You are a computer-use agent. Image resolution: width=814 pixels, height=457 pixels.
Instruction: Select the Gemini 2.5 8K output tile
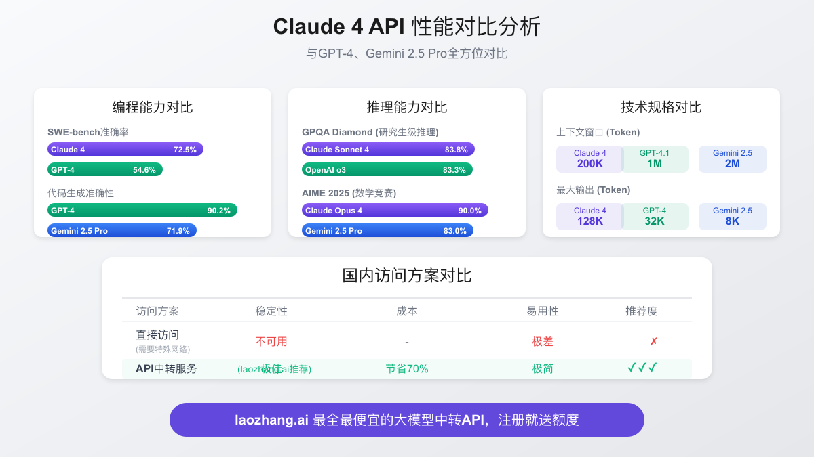(733, 217)
